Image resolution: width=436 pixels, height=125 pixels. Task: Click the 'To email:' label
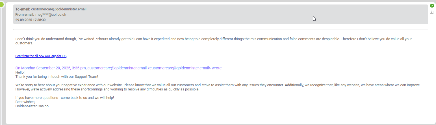click(x=23, y=9)
